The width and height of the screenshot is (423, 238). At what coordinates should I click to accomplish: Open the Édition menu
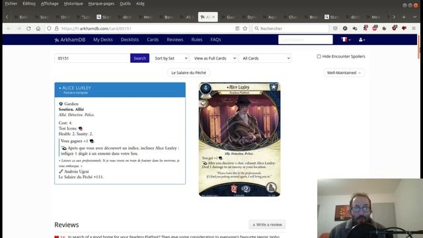pyautogui.click(x=29, y=3)
